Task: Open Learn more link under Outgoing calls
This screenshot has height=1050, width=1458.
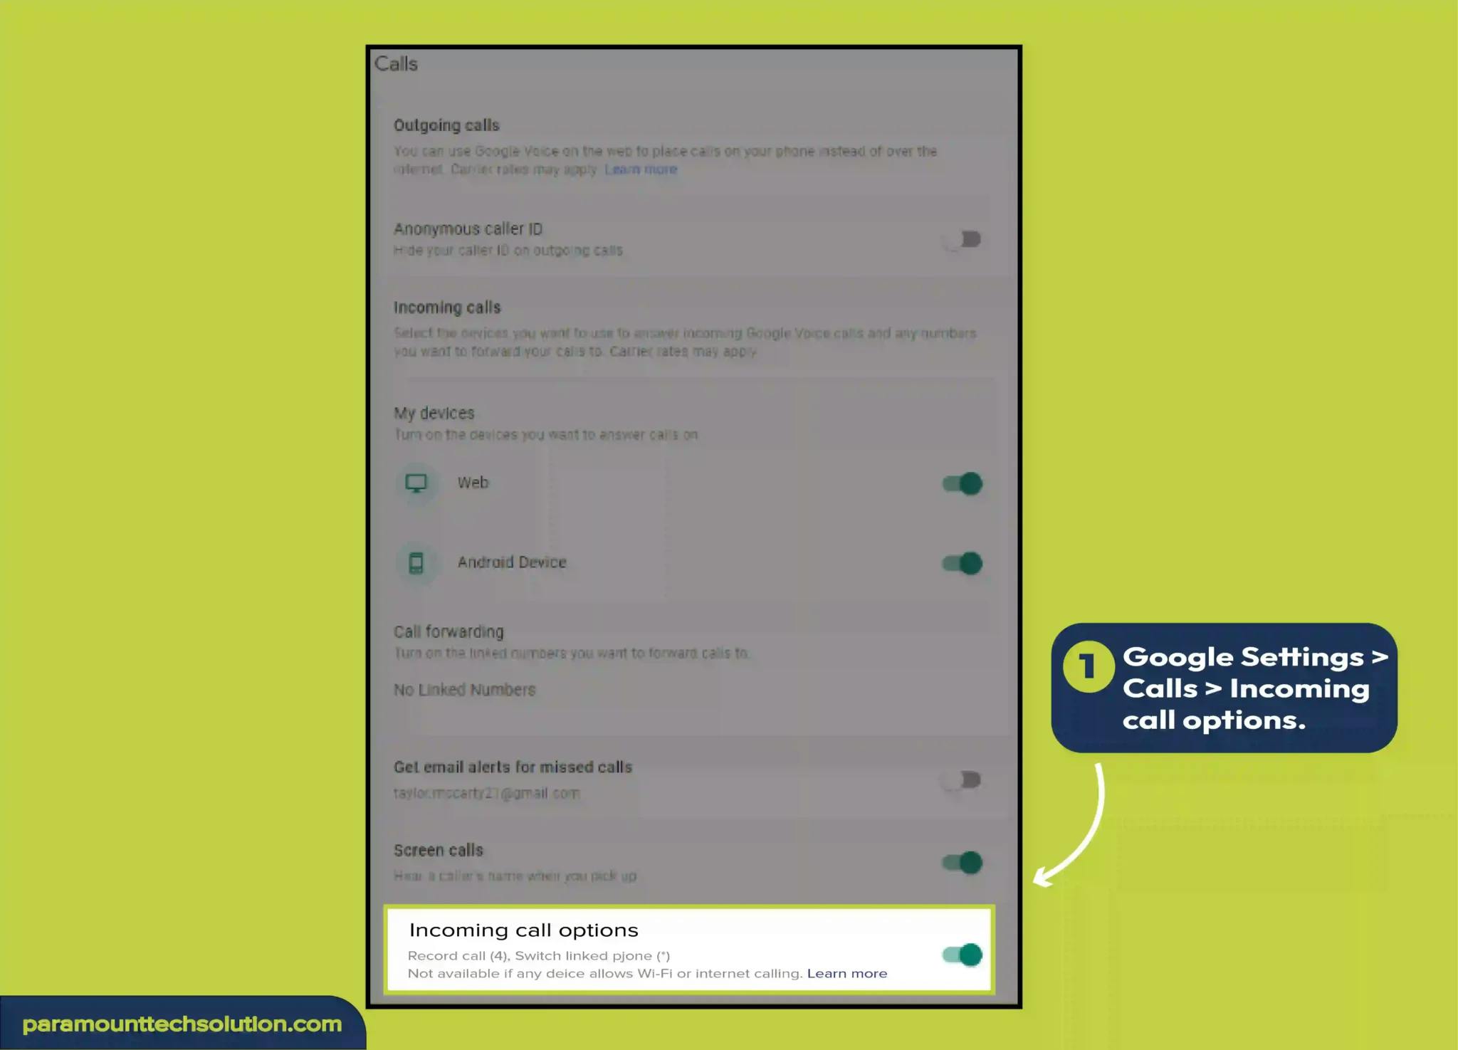Action: 641,169
